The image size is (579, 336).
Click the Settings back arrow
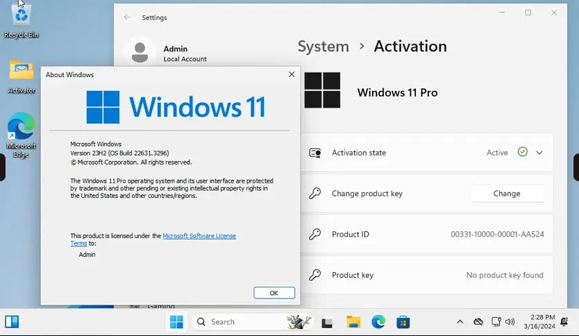[x=128, y=17]
